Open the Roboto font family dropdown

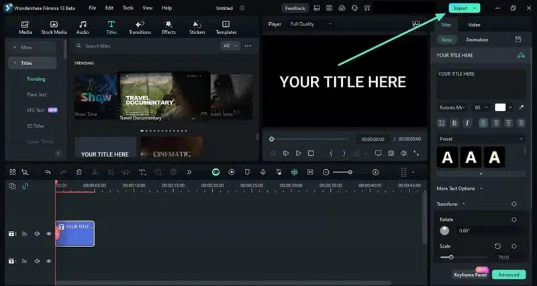452,107
